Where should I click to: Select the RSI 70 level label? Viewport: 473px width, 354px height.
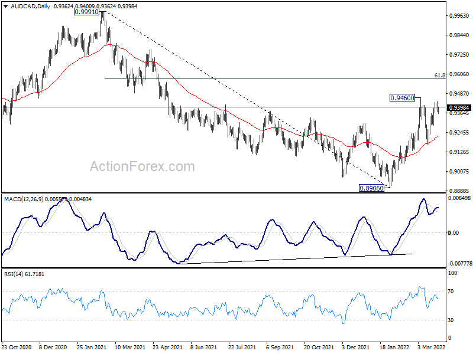pyautogui.click(x=451, y=291)
